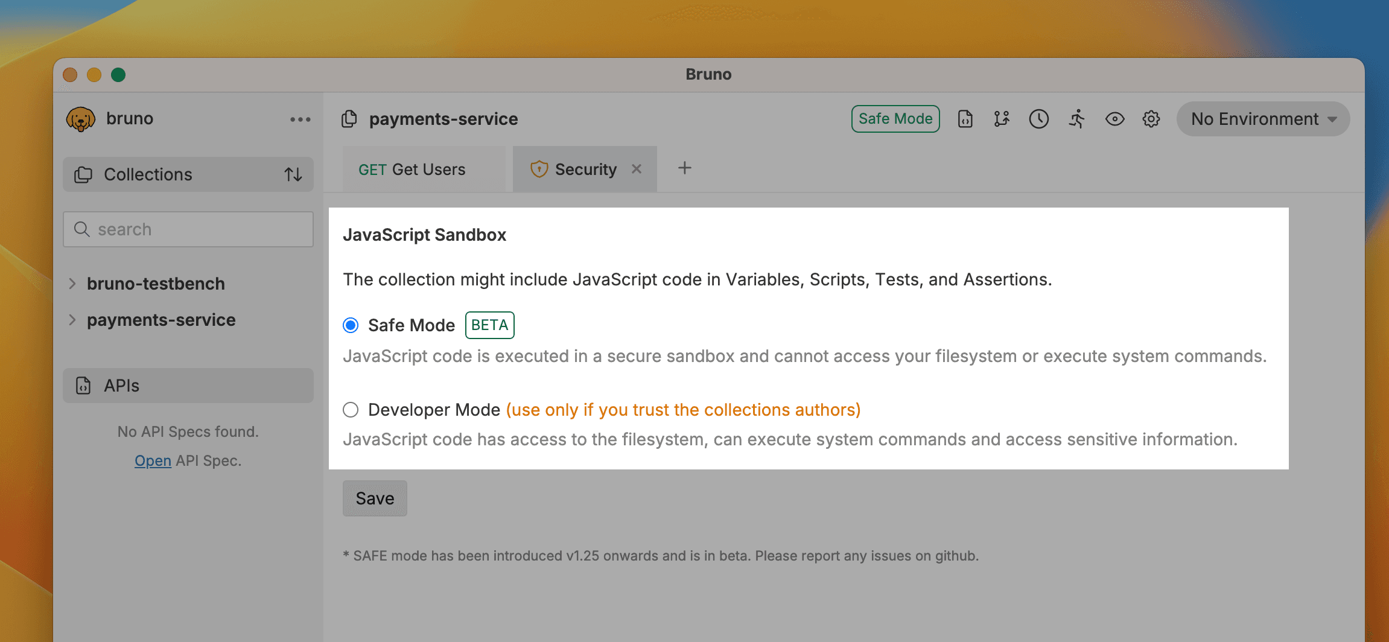Open the three-dots menu next to bruno

pyautogui.click(x=300, y=119)
